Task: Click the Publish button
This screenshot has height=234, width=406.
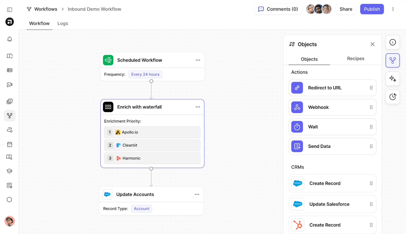Action: pos(372,9)
